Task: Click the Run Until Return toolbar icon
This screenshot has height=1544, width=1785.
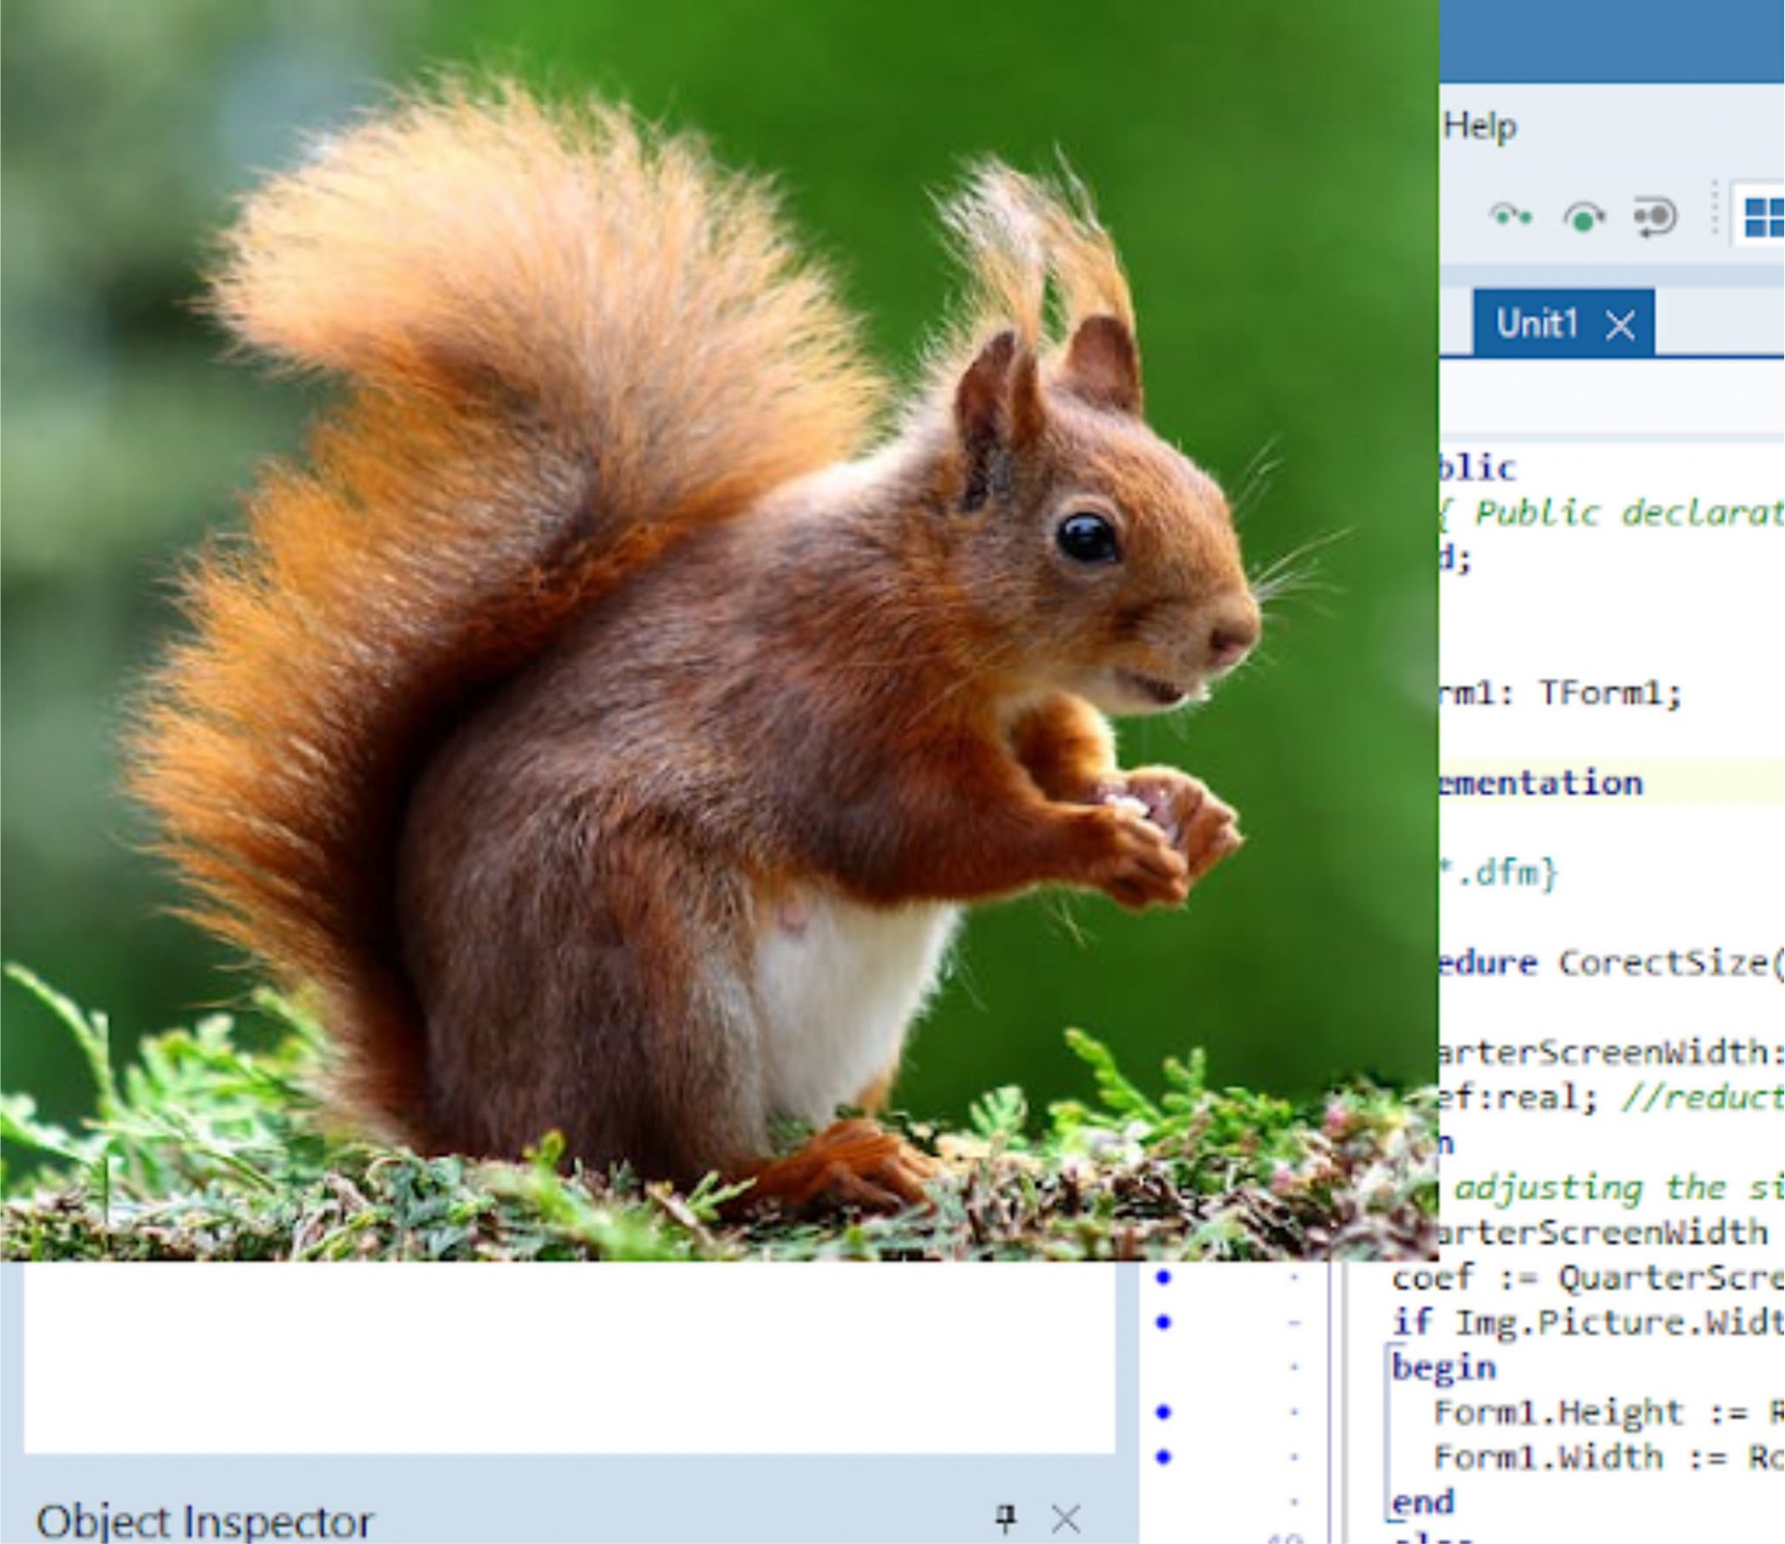Action: click(1653, 218)
